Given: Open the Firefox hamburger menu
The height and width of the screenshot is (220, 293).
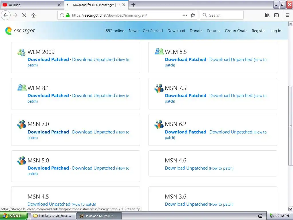Looking at the screenshot, I should [288, 15].
